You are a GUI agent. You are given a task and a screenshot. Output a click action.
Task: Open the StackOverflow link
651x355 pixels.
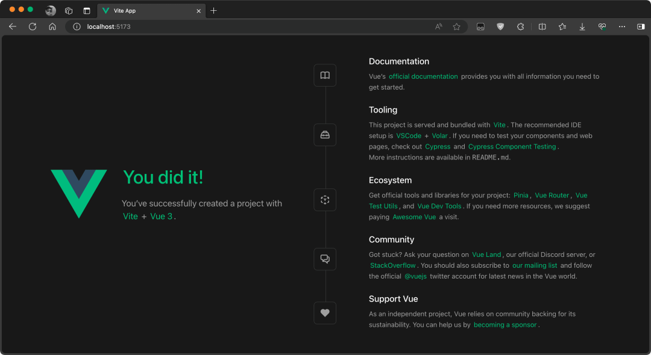pos(393,265)
